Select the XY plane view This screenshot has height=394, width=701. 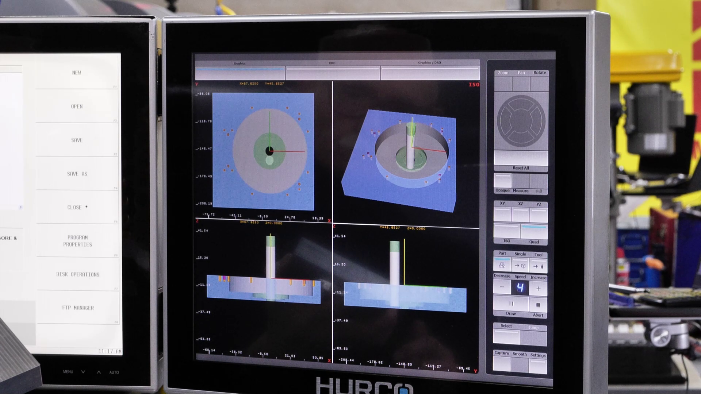[x=502, y=215]
